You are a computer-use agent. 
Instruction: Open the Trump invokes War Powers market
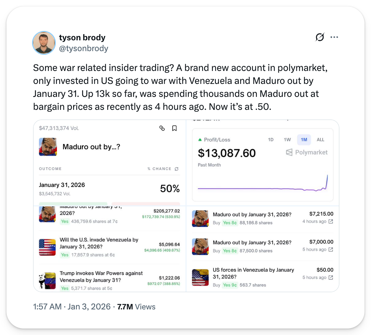(101, 277)
